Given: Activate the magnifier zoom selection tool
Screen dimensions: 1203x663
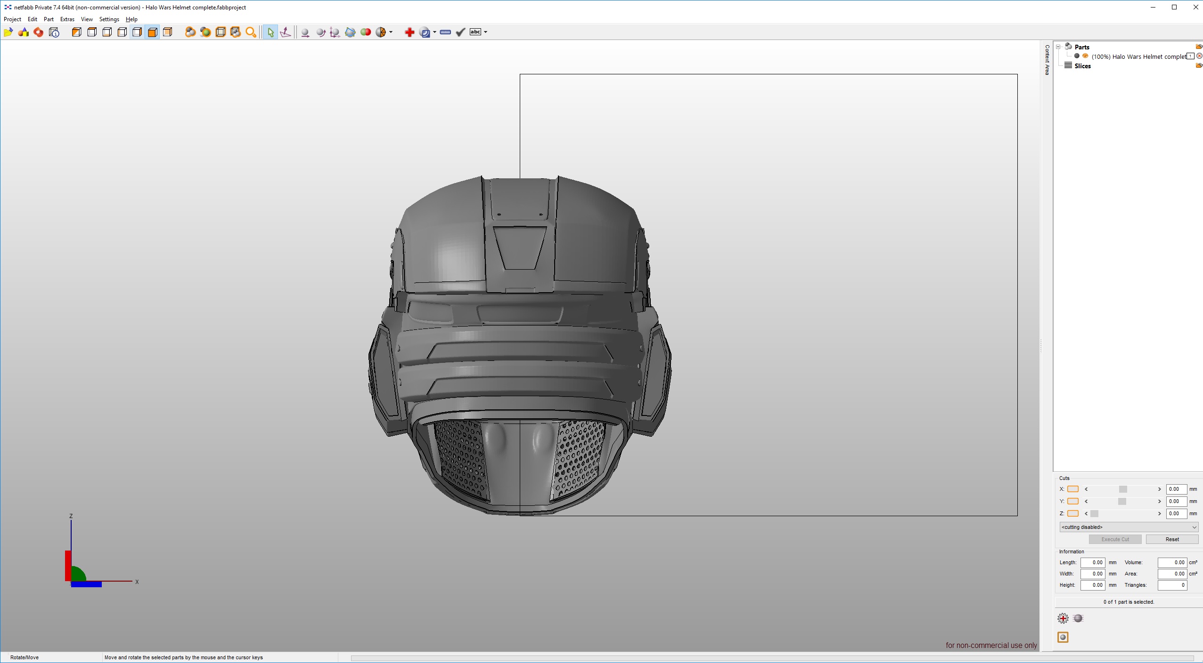Looking at the screenshot, I should 251,32.
